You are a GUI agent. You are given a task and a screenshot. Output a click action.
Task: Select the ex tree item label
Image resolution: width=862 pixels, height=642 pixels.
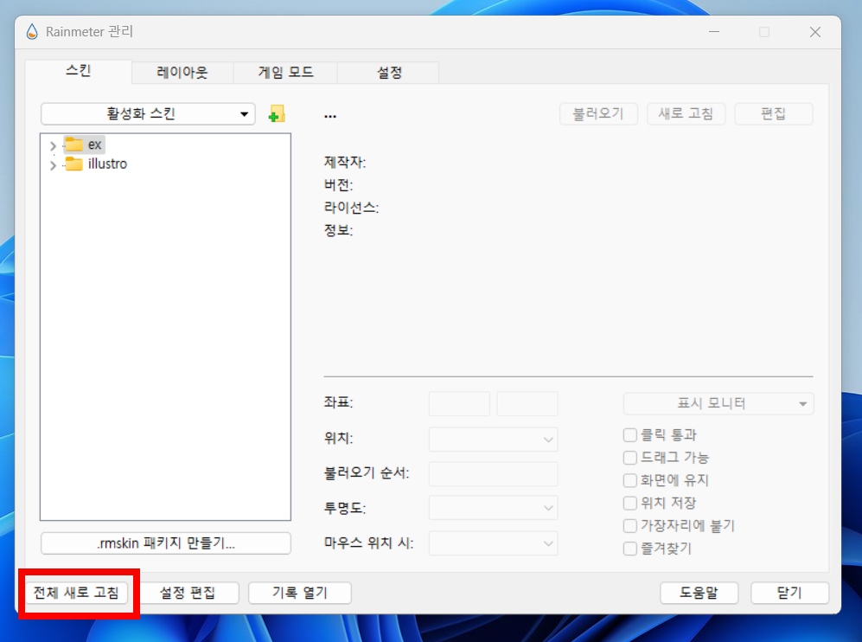(x=94, y=144)
